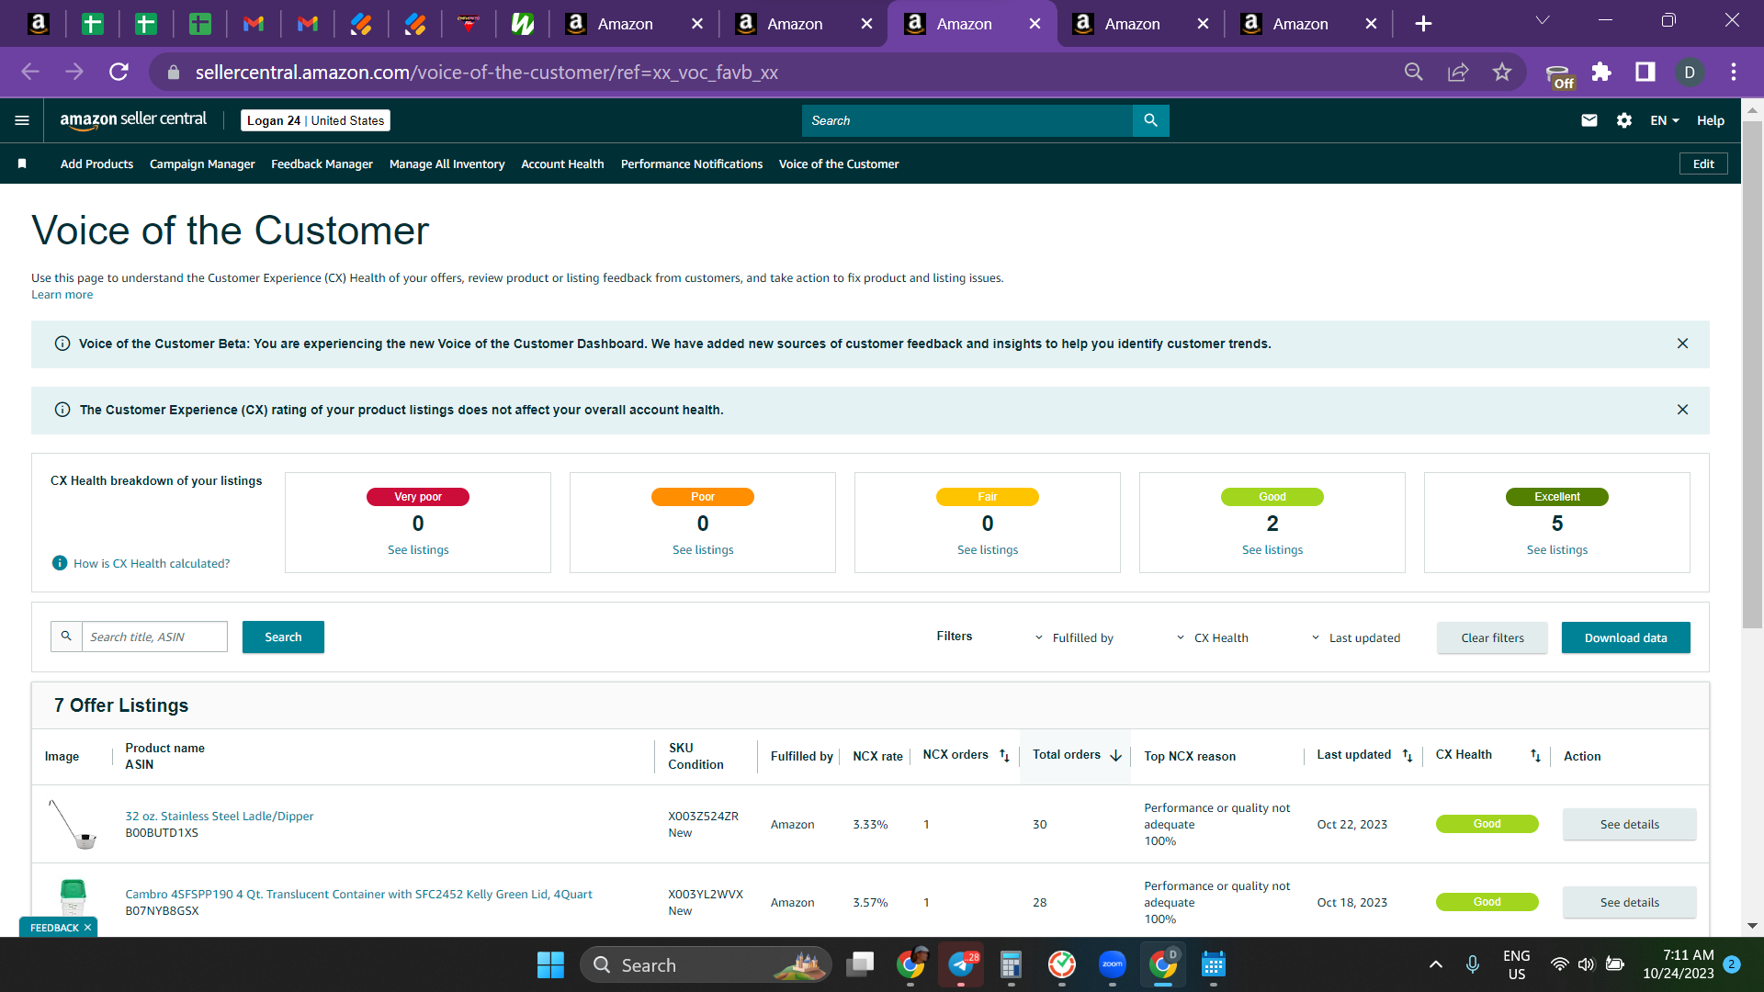Image resolution: width=1764 pixels, height=992 pixels.
Task: Open the Chrome three-dot menu
Action: [1733, 72]
